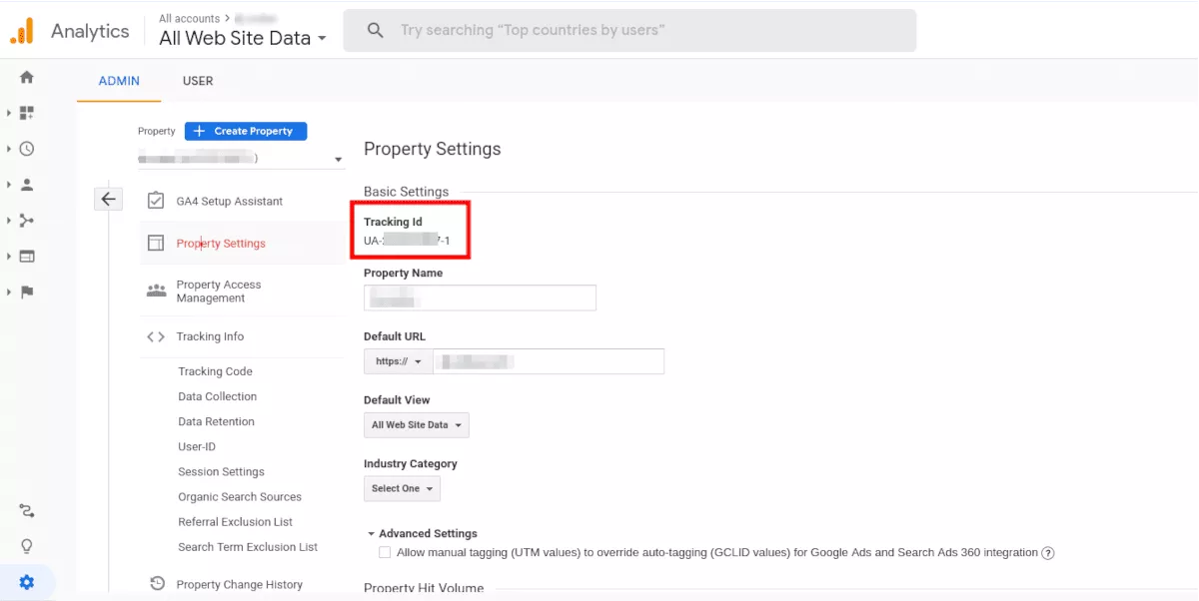Click the Default URL input field
Image resolution: width=1199 pixels, height=601 pixels.
(x=549, y=361)
